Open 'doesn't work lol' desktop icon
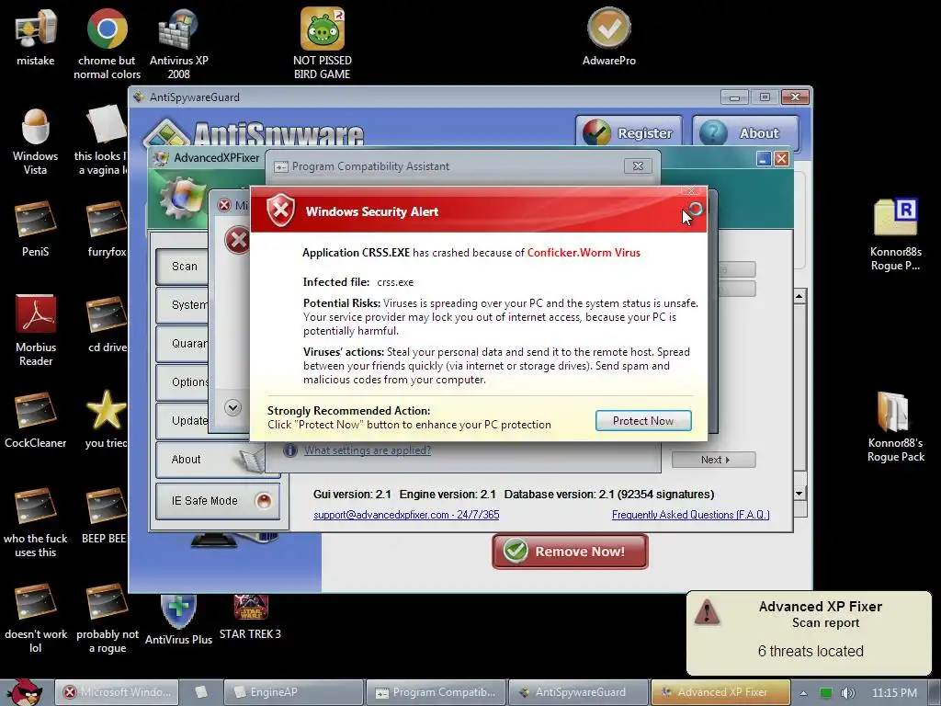This screenshot has width=941, height=706. click(36, 619)
